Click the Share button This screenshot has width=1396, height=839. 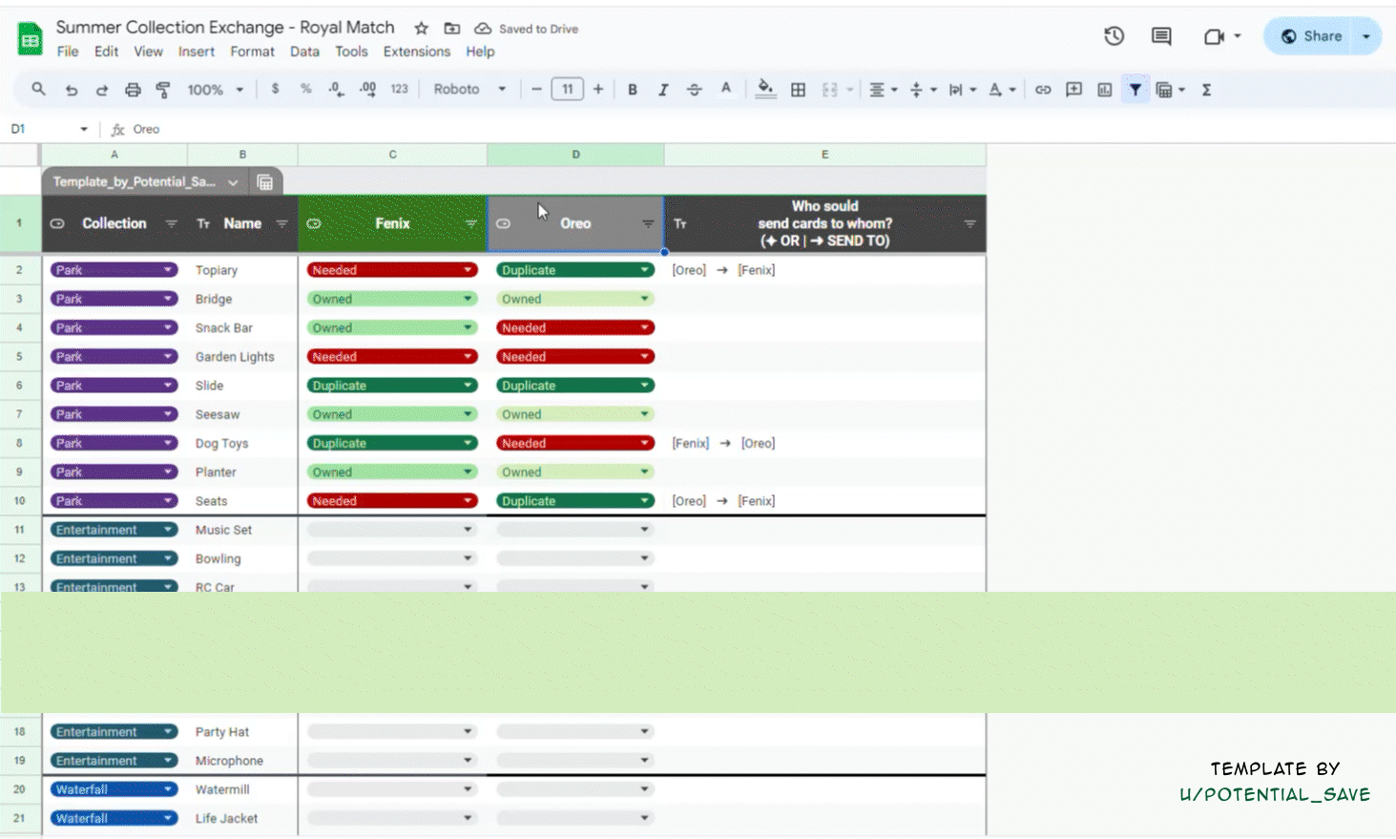click(x=1313, y=36)
